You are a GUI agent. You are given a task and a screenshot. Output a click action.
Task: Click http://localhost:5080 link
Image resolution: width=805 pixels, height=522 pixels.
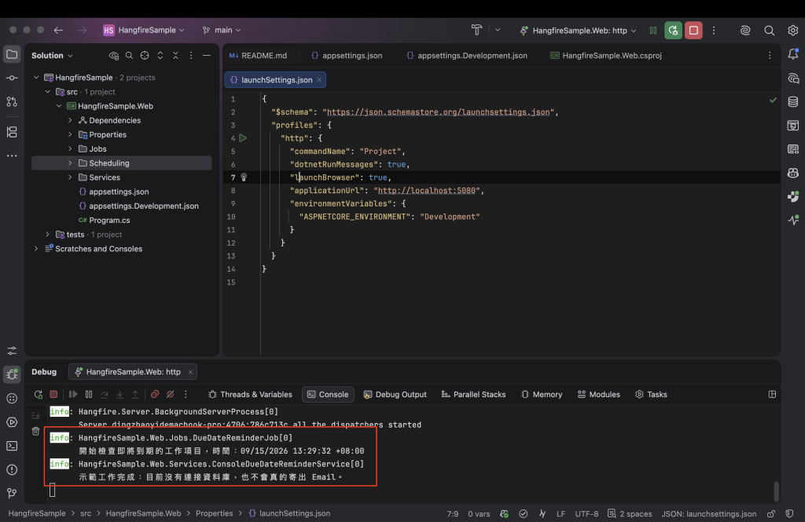click(426, 190)
